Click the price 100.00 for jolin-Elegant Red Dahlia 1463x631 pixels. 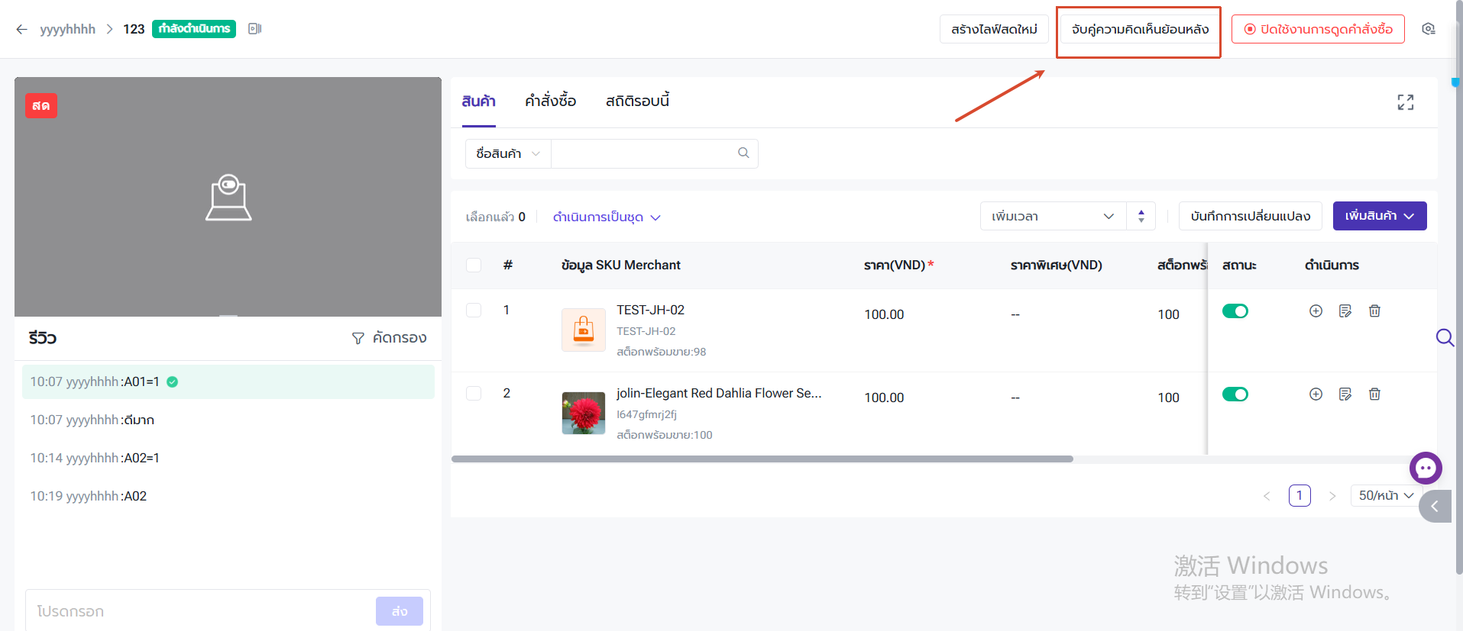(x=884, y=398)
